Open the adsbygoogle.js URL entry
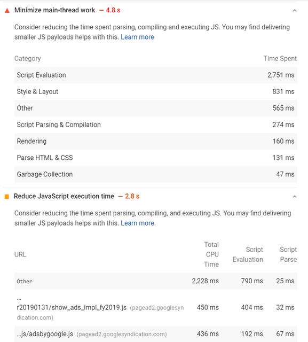The width and height of the screenshot is (308, 342). tap(45, 334)
